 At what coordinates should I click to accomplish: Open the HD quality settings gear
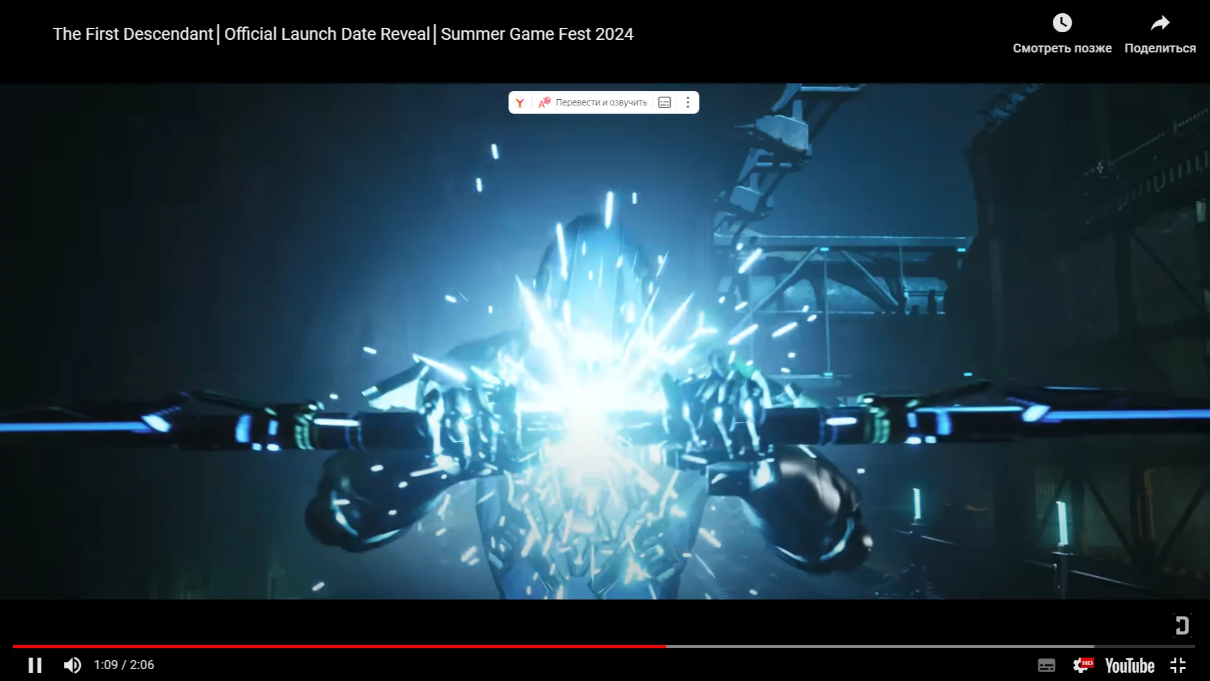click(1082, 665)
